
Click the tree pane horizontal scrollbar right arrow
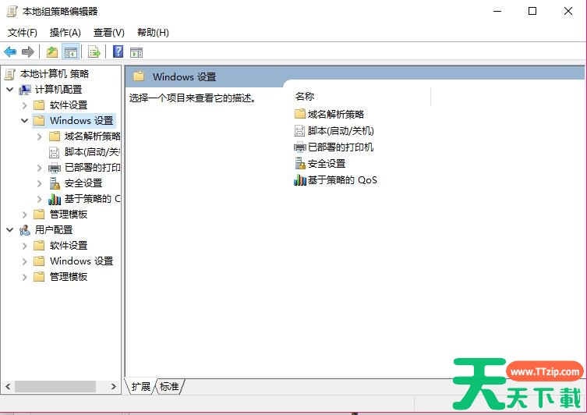(115, 387)
